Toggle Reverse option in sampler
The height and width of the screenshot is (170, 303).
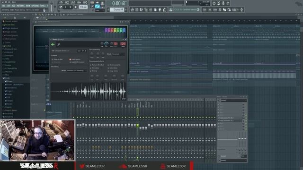click(94, 71)
